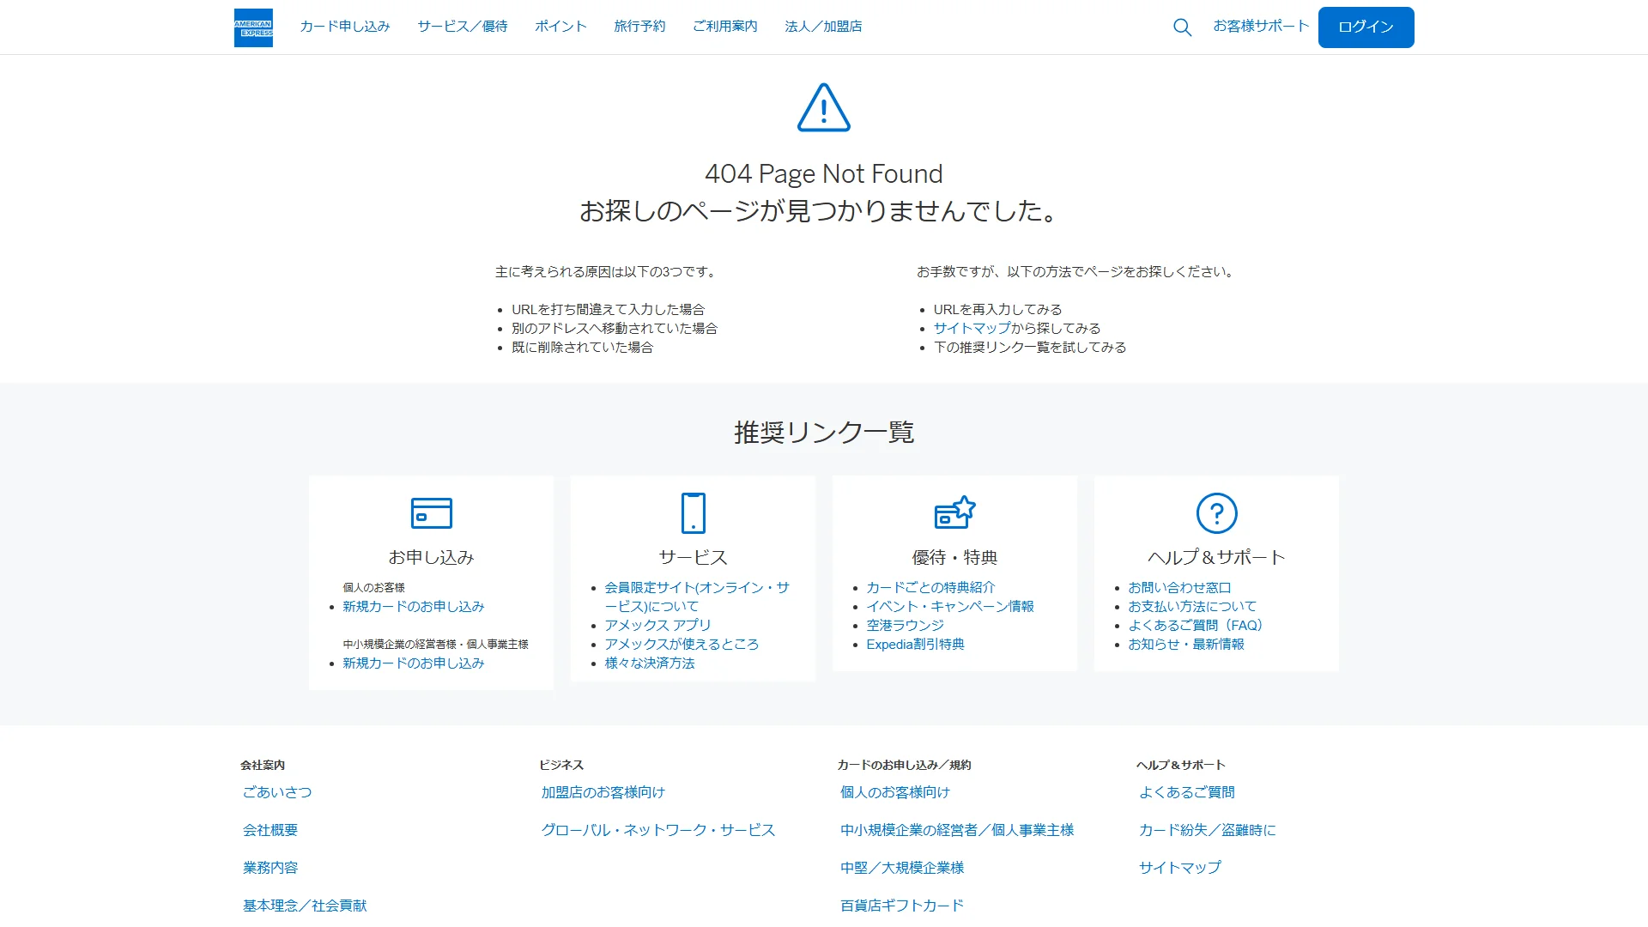Click the ログイン button
Viewport: 1648px width, 927px height.
coord(1366,27)
